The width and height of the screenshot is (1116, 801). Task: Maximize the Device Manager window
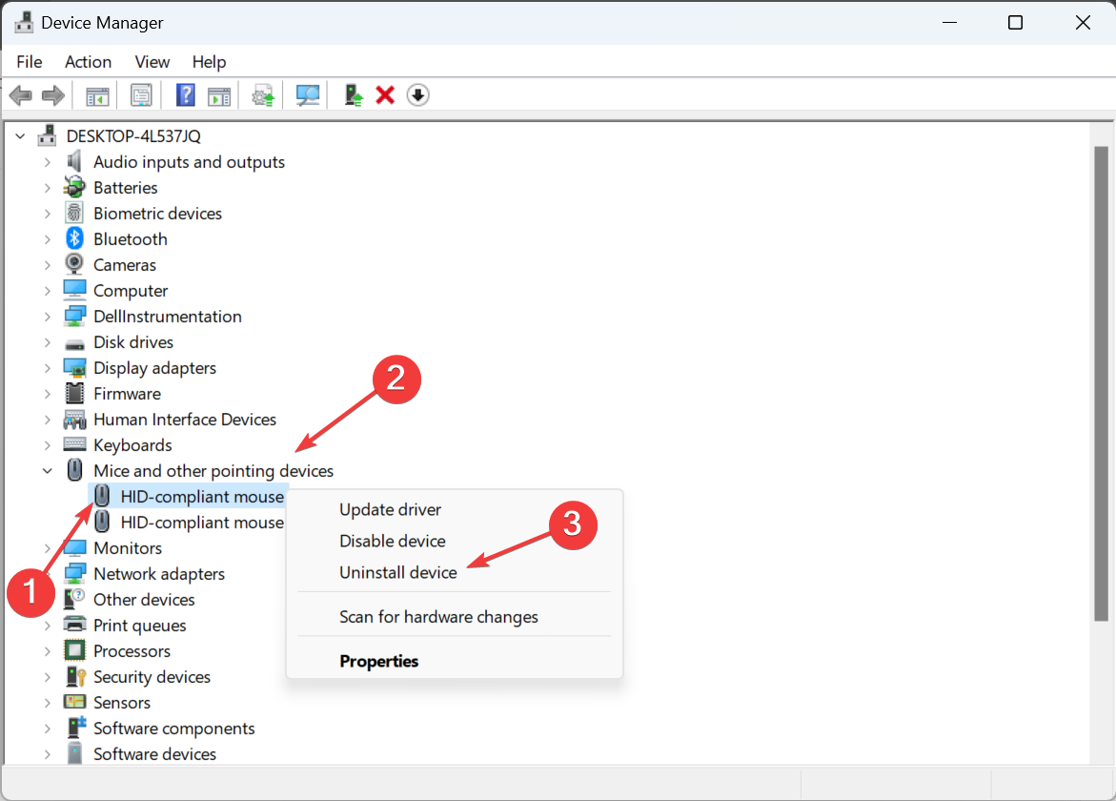pyautogui.click(x=1016, y=23)
